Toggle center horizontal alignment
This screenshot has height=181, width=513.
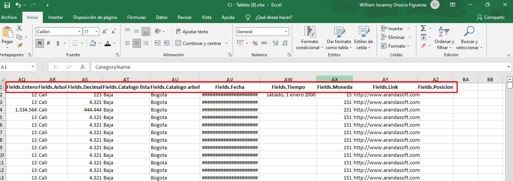pos(136,43)
